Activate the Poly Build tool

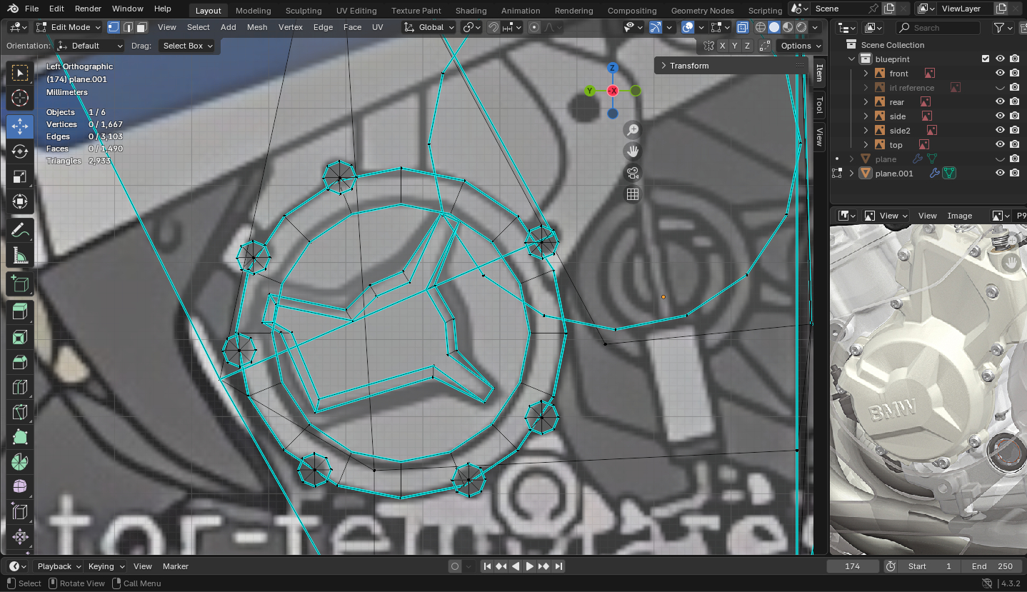(20, 437)
